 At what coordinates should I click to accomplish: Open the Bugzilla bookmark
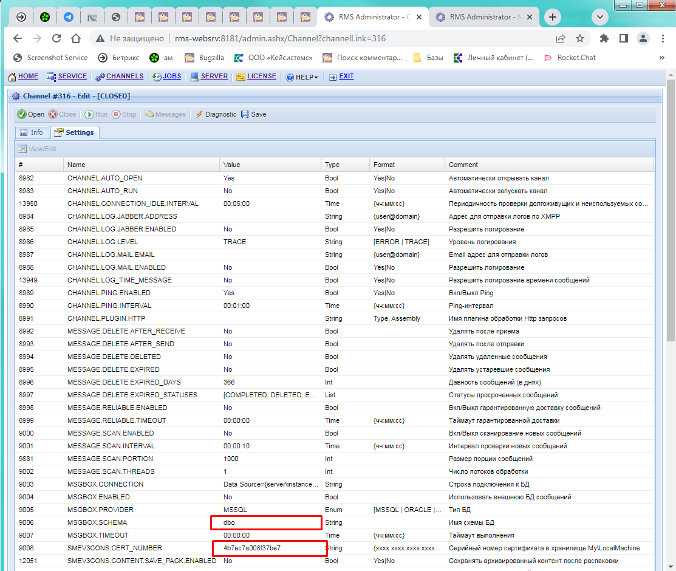click(204, 58)
